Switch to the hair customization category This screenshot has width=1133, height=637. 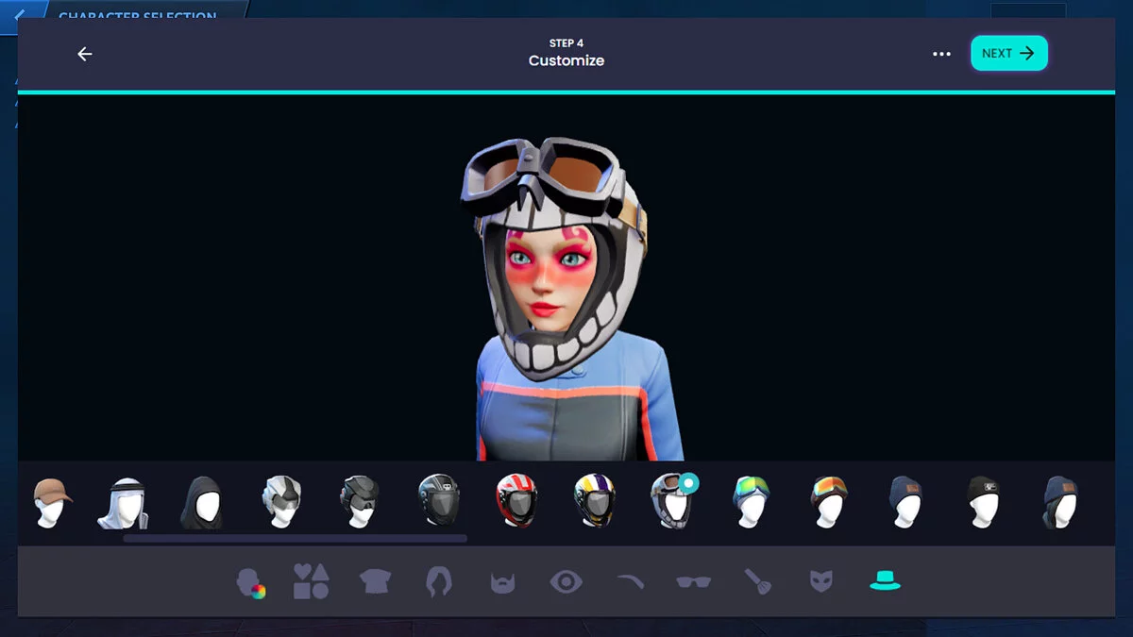[x=439, y=580]
